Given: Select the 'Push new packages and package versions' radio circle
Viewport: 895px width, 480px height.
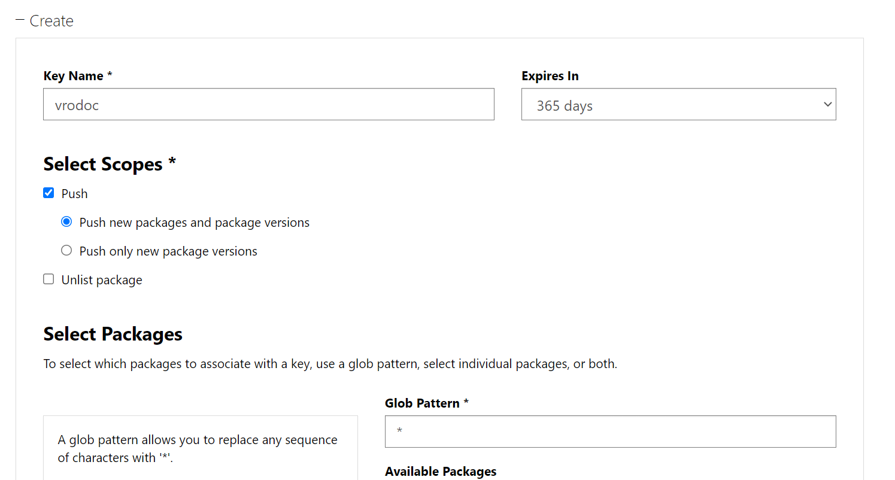Looking at the screenshot, I should coord(66,221).
